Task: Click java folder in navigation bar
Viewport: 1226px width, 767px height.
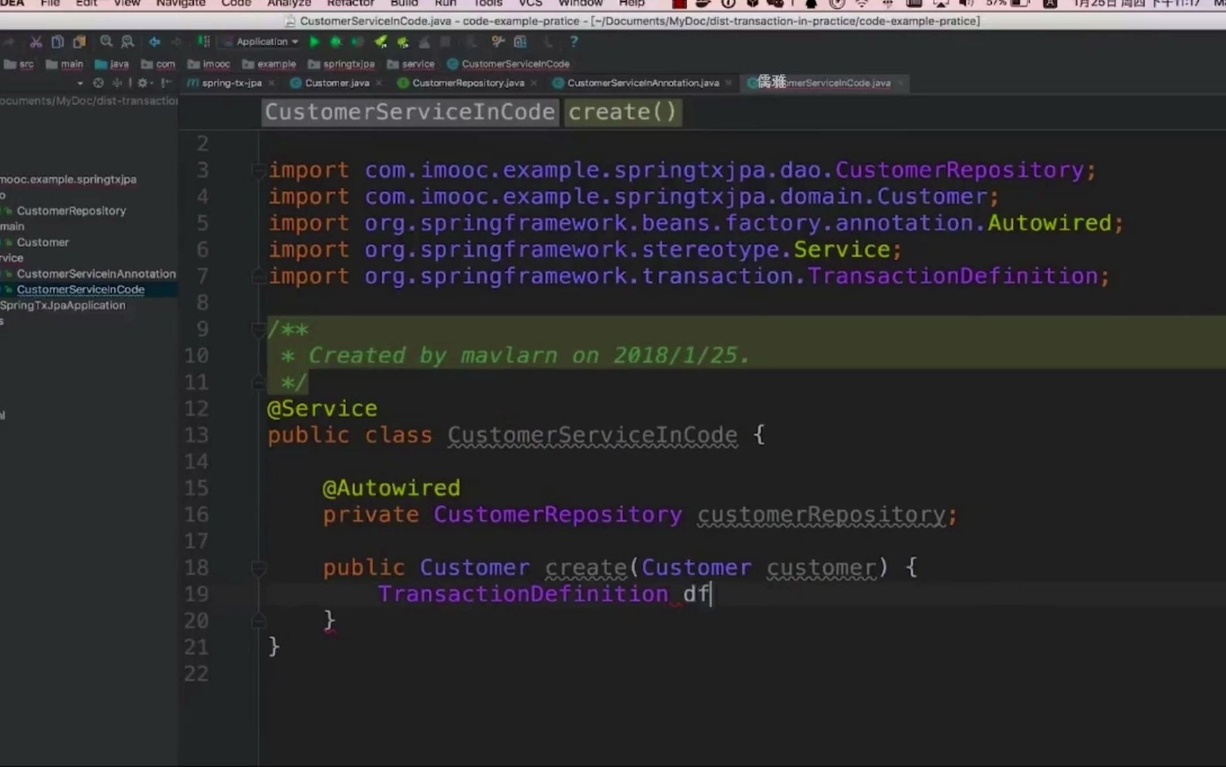Action: point(112,64)
